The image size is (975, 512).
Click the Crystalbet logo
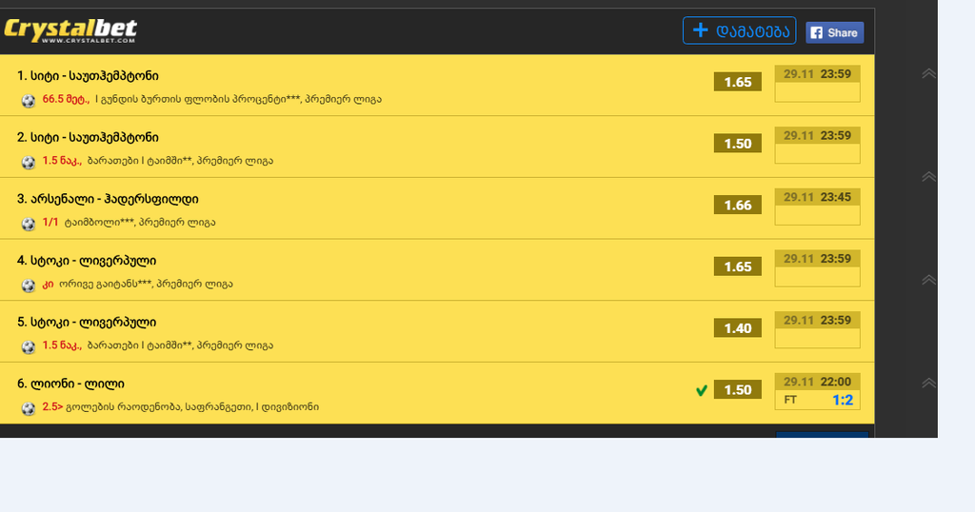(x=70, y=30)
